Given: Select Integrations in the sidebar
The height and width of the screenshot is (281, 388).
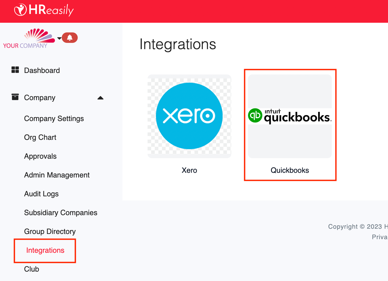Looking at the screenshot, I should point(45,250).
